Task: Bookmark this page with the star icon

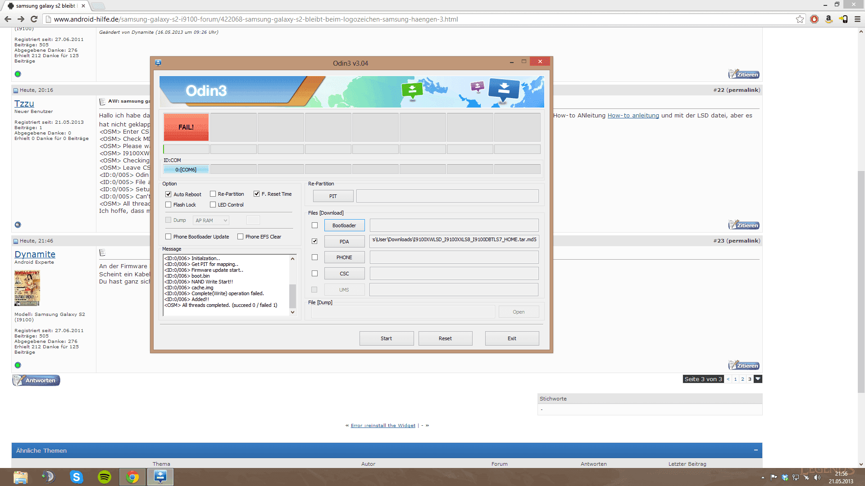Action: [x=800, y=19]
